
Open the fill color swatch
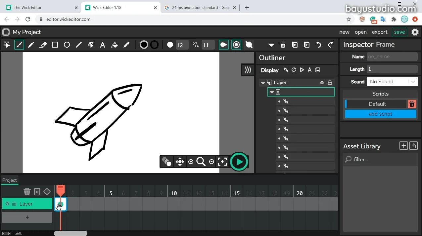[144, 45]
